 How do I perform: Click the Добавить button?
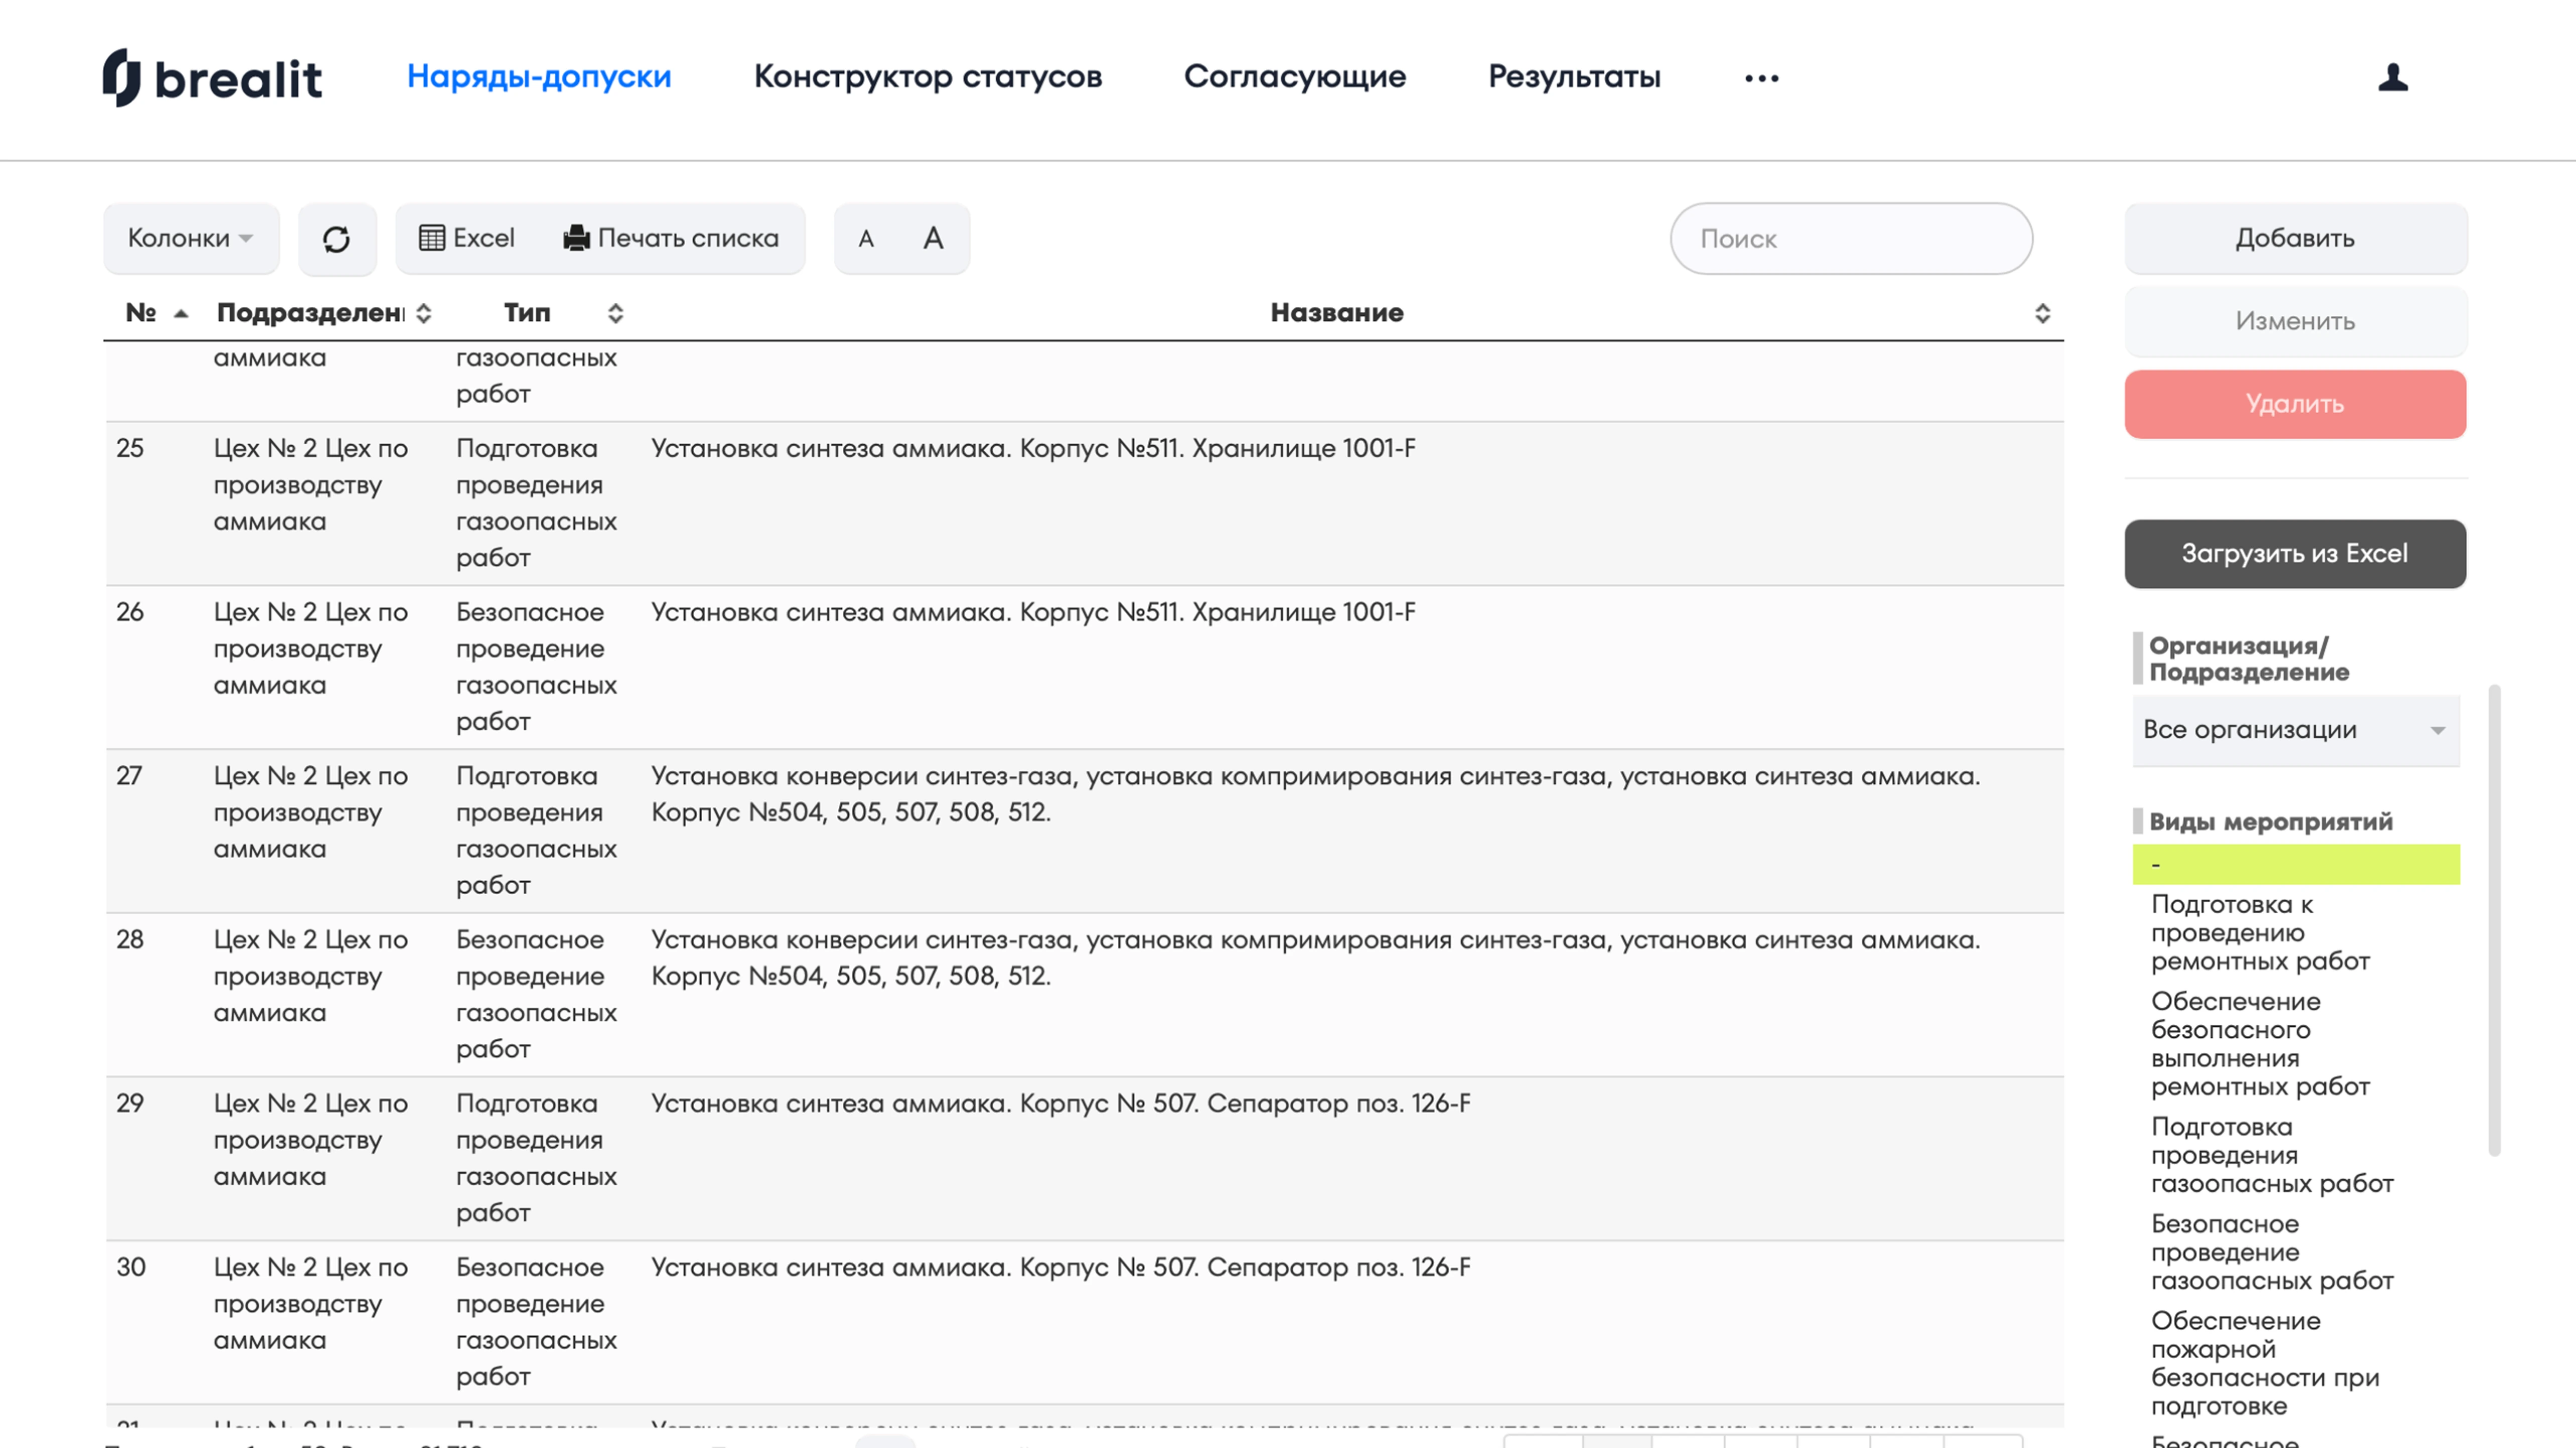2294,238
